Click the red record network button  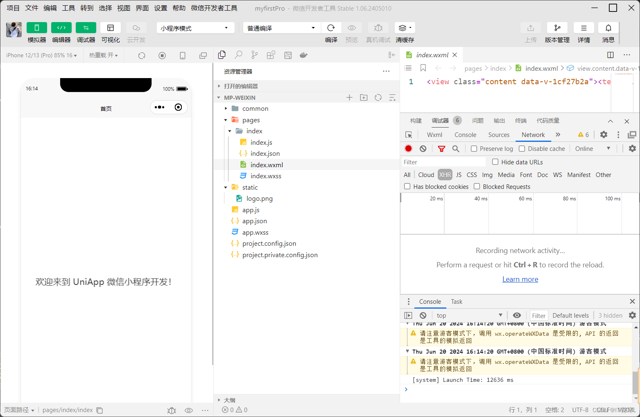point(409,148)
